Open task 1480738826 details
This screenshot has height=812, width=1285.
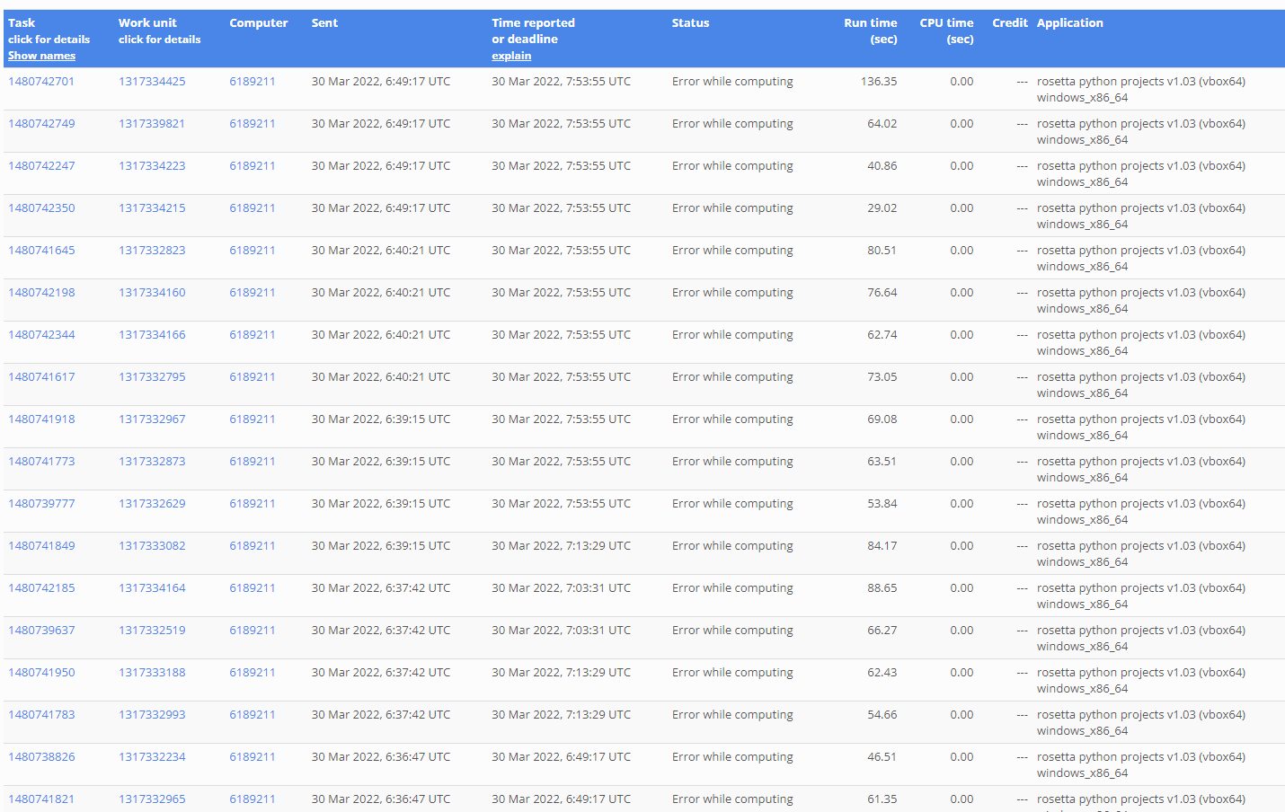(41, 756)
